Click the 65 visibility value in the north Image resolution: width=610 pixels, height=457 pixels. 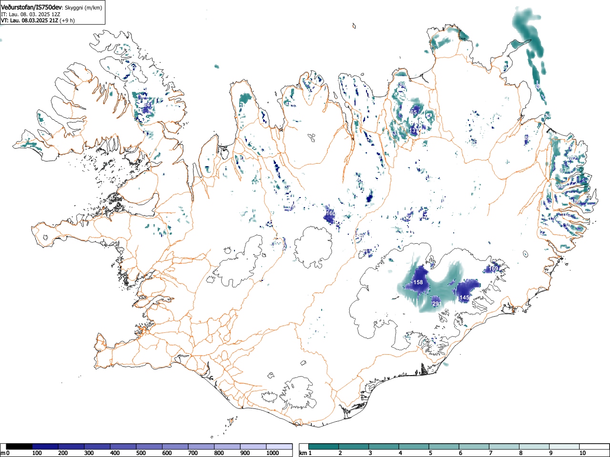tap(414, 112)
